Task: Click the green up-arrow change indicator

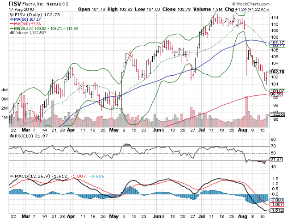Action: (268, 10)
